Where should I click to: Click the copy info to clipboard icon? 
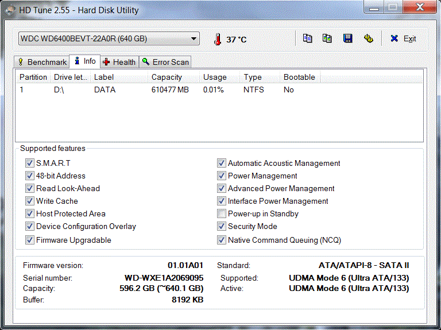307,38
